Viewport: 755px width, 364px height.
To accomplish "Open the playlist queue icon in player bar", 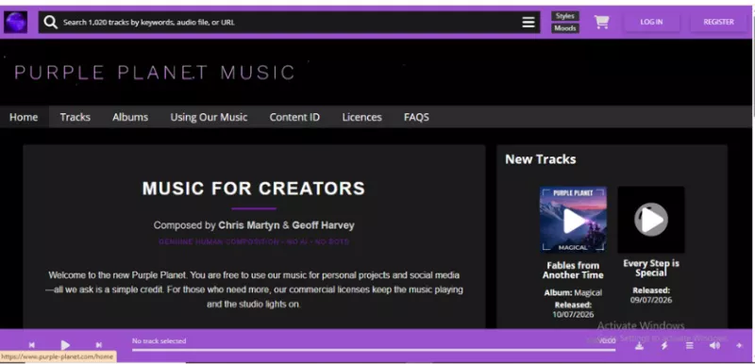I will tap(690, 345).
